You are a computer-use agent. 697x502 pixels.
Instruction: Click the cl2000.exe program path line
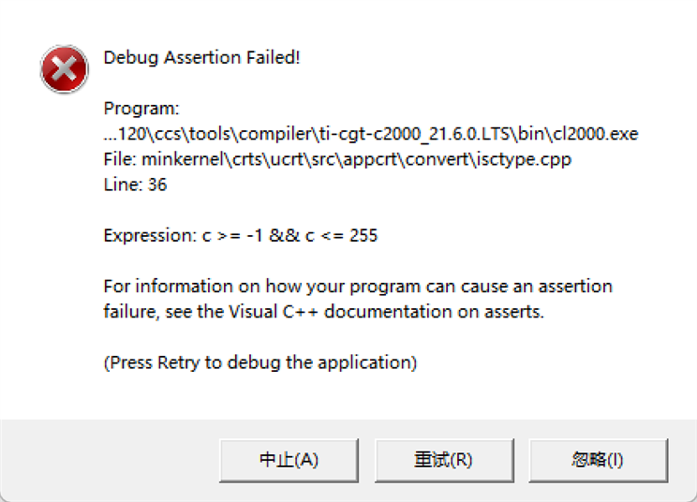coord(370,134)
